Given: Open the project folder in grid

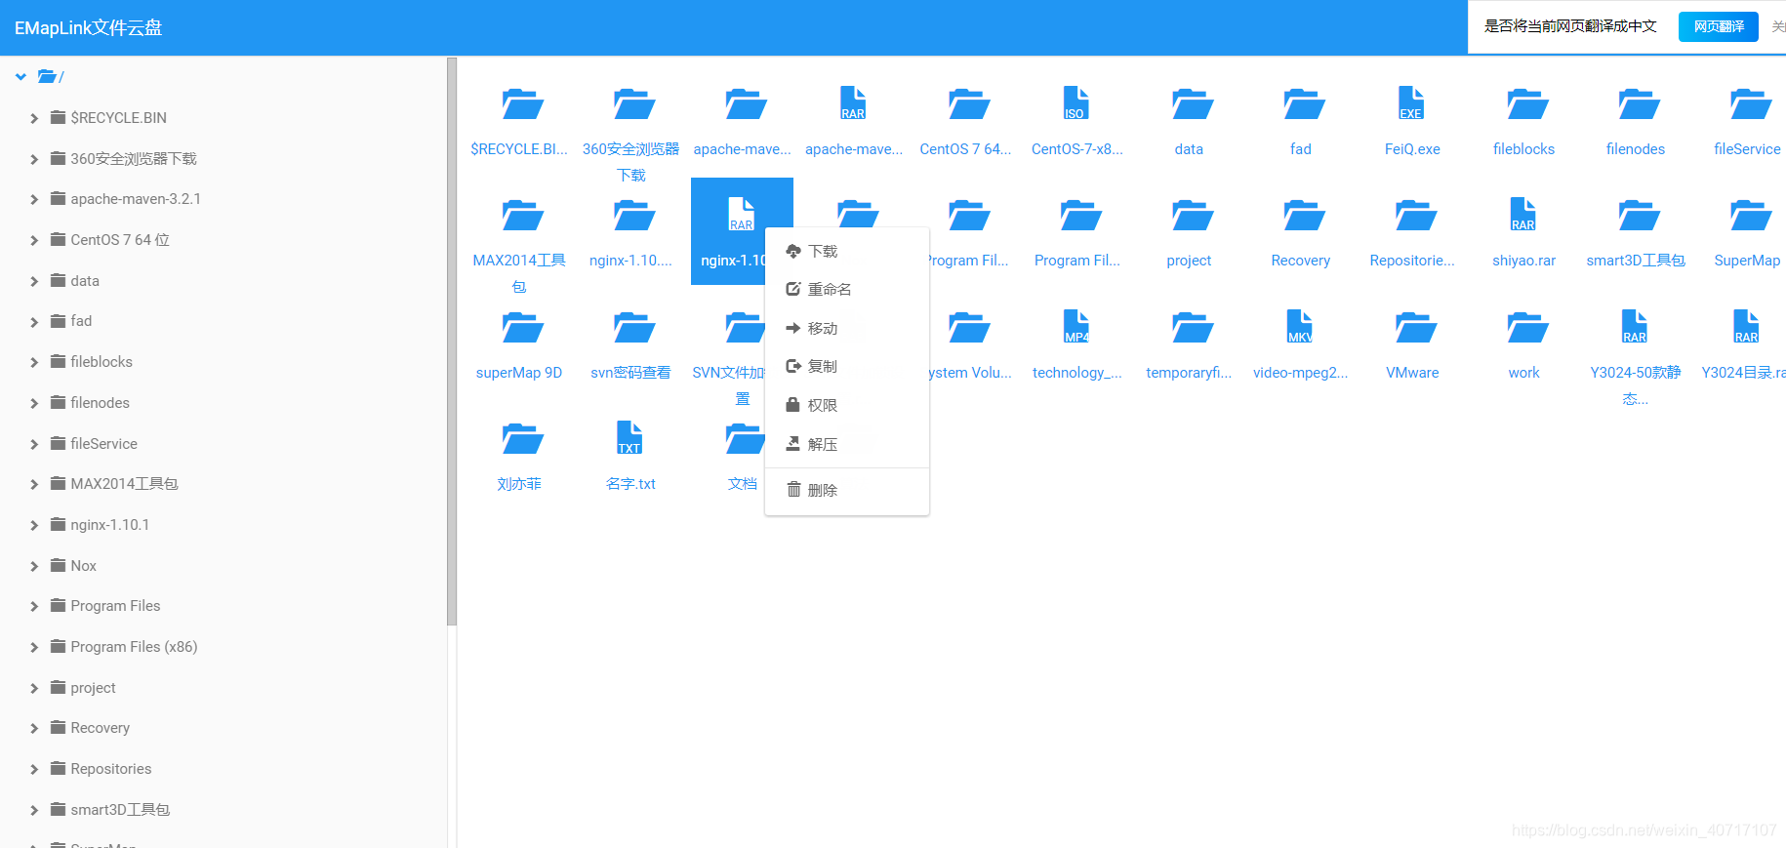Looking at the screenshot, I should coord(1193,215).
